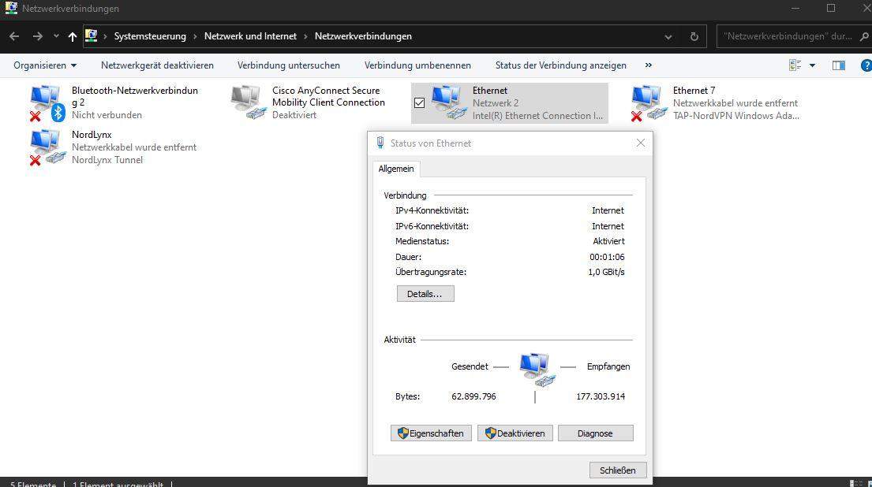Click the Details... button
The height and width of the screenshot is (487, 872).
[425, 293]
